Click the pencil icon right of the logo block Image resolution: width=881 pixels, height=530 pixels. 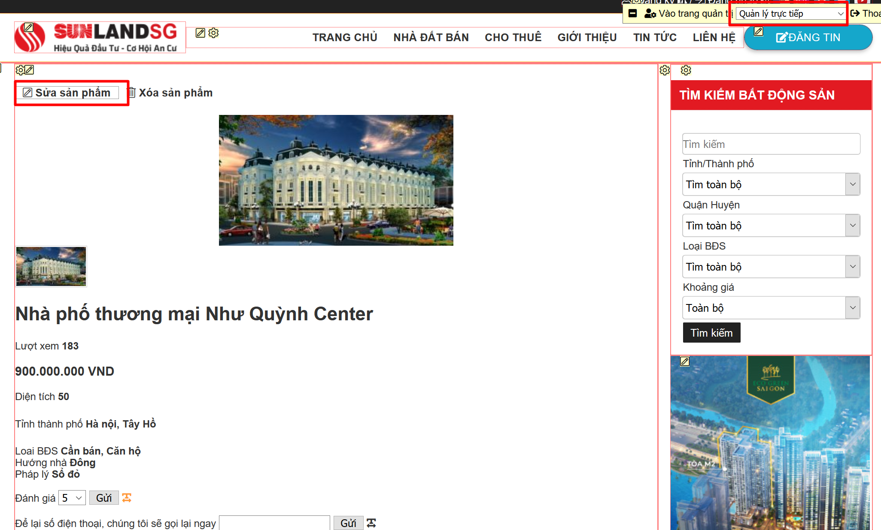point(200,33)
